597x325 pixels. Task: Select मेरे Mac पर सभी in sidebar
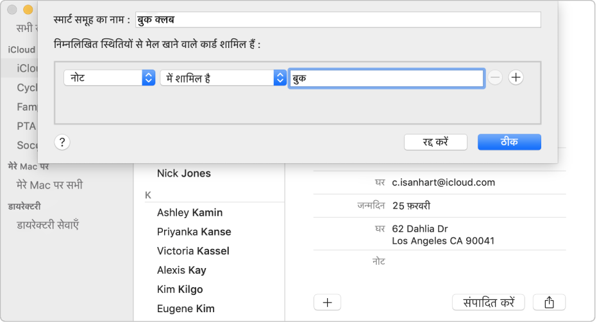[x=49, y=186]
